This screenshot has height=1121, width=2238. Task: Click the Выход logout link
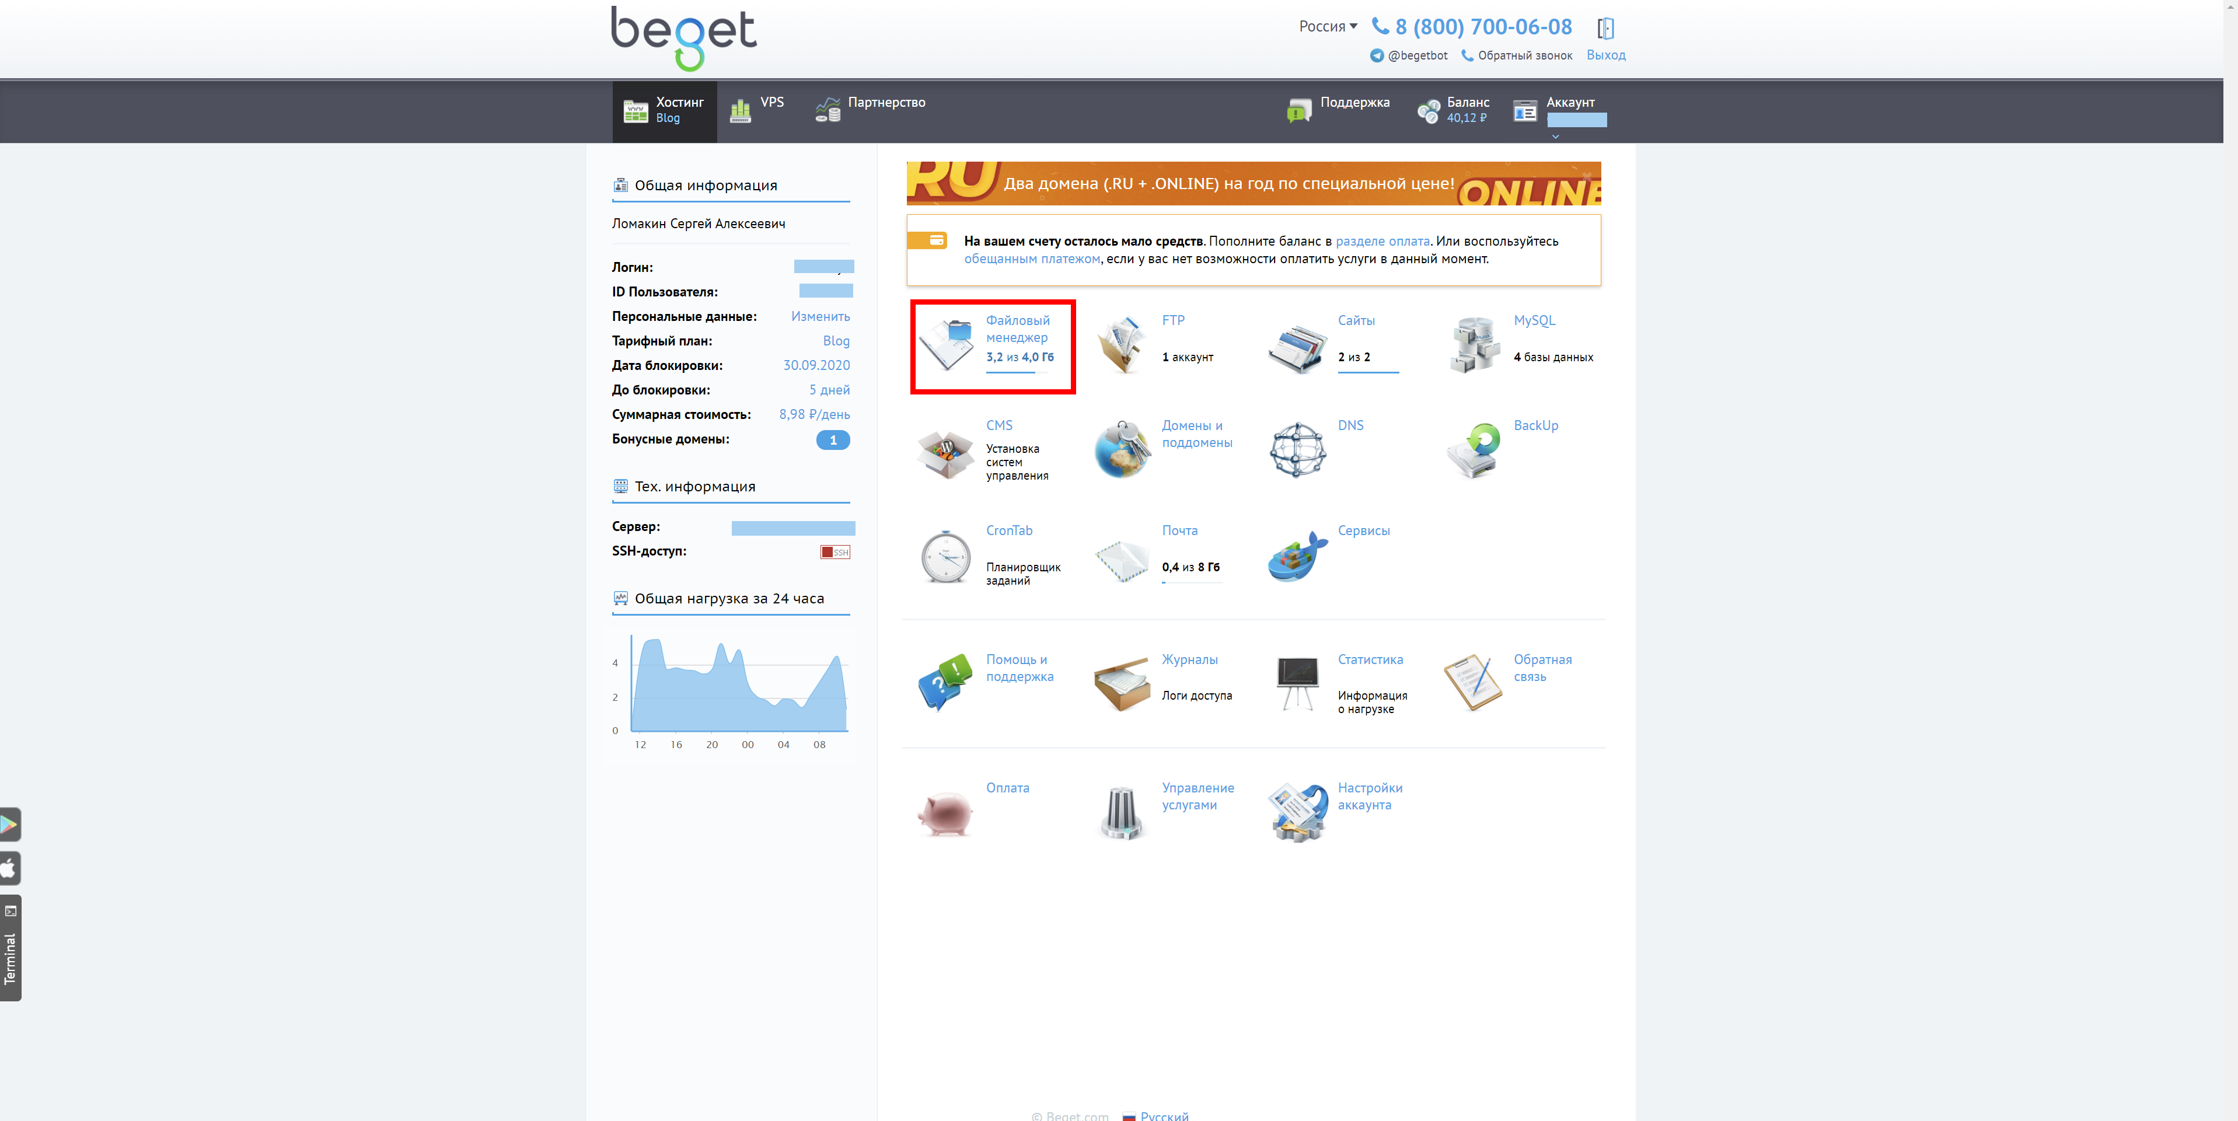click(1605, 55)
